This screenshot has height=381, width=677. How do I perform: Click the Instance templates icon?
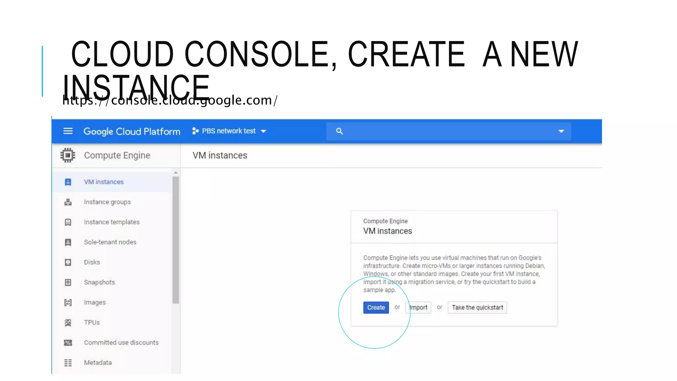tap(68, 222)
